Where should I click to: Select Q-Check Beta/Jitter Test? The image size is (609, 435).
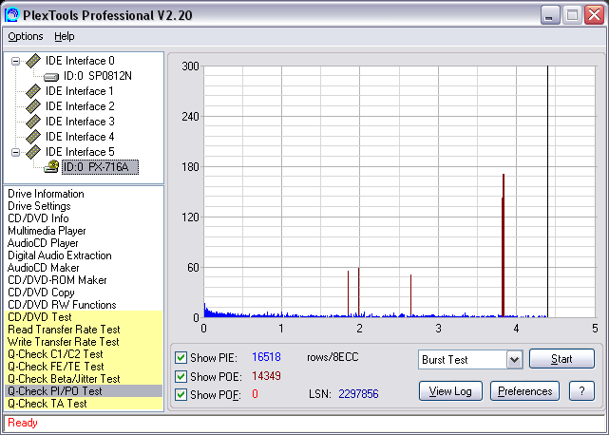click(x=84, y=379)
